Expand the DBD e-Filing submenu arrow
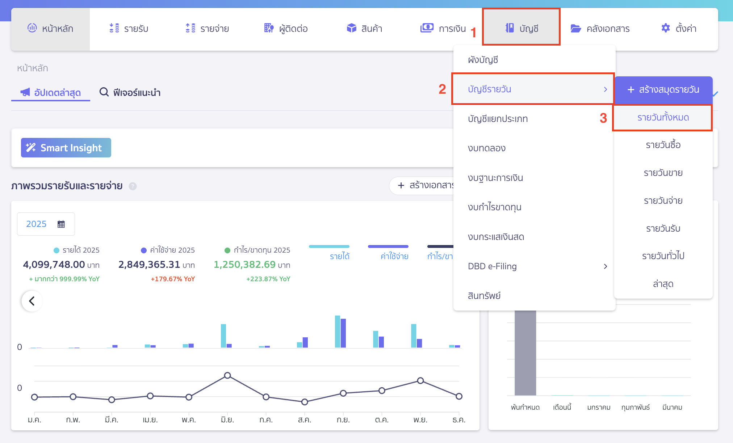This screenshot has width=733, height=443. click(605, 266)
